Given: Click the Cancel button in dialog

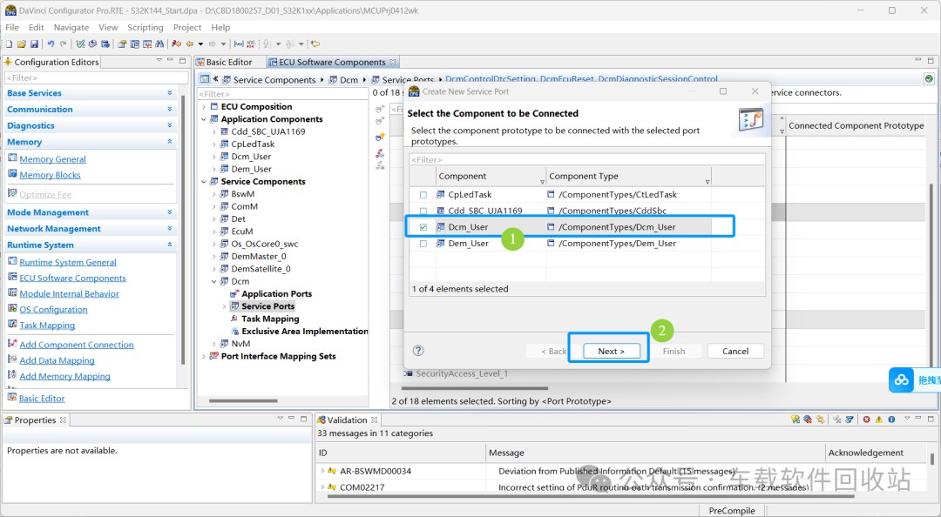Looking at the screenshot, I should [x=735, y=351].
